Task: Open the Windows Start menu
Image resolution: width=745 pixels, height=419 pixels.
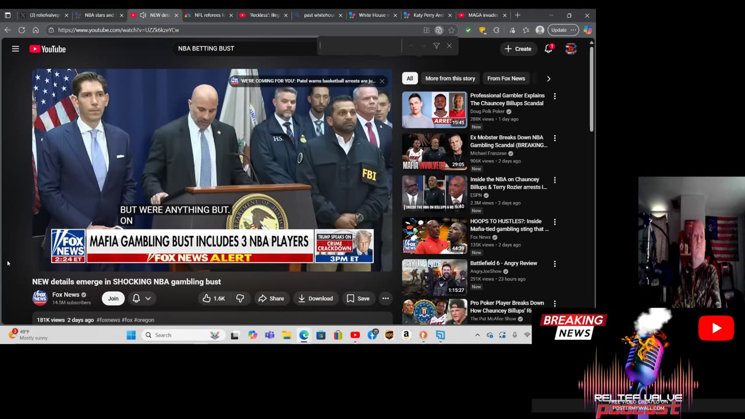Action: (x=131, y=335)
